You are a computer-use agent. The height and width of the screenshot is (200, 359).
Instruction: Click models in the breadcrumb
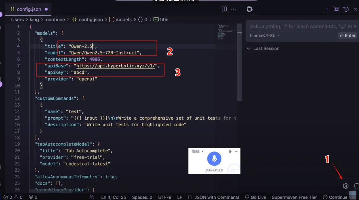tap(120, 20)
